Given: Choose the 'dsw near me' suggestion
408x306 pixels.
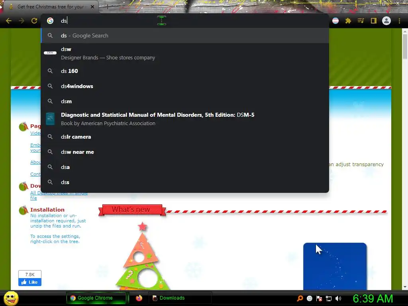Looking at the screenshot, I should pos(185,152).
